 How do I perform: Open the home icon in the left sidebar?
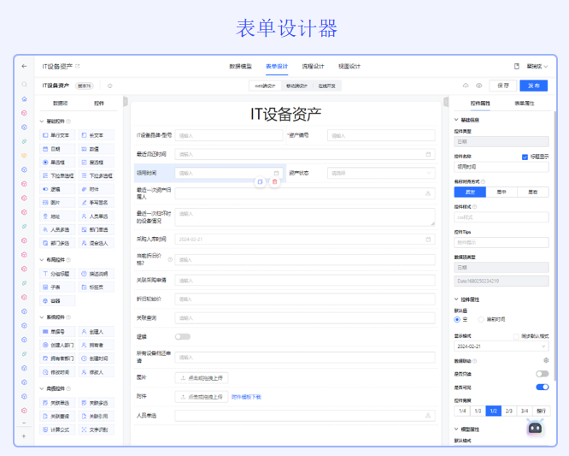tap(24, 99)
